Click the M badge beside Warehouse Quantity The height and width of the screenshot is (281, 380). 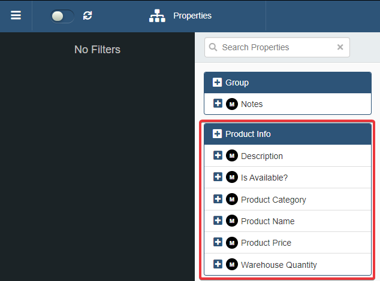pyautogui.click(x=232, y=264)
